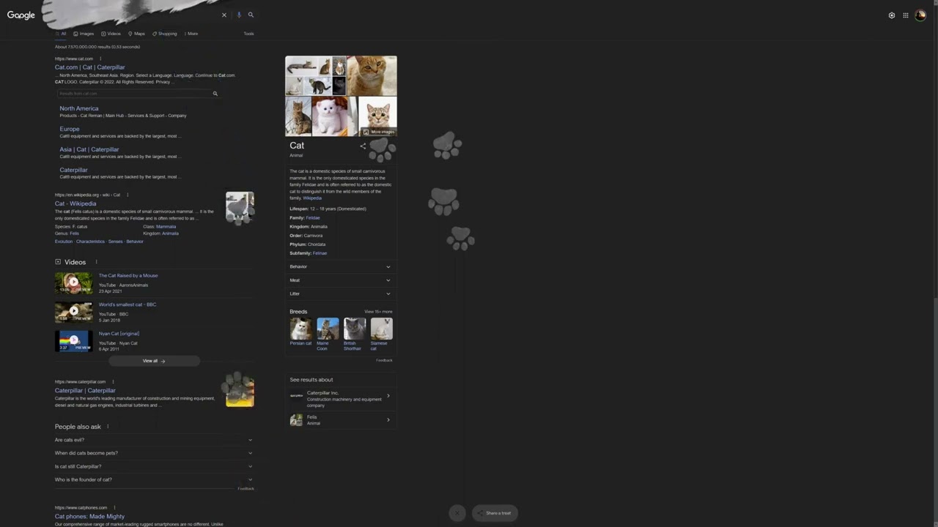
Task: Expand the Meat section in the Cat panel
Action: point(341,280)
